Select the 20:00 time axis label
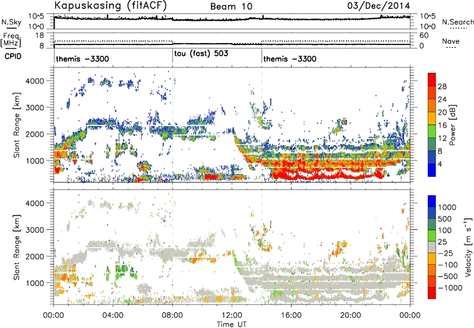The image size is (474, 328). pyautogui.click(x=351, y=316)
